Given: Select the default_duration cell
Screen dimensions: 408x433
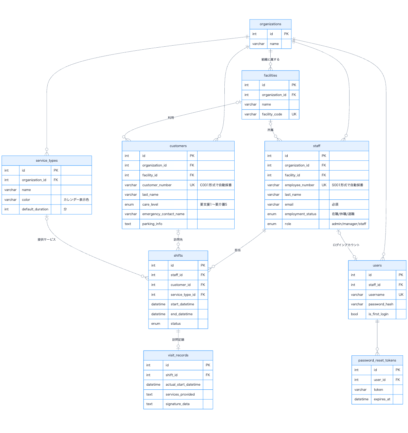Looking at the screenshot, I should pos(35,209).
